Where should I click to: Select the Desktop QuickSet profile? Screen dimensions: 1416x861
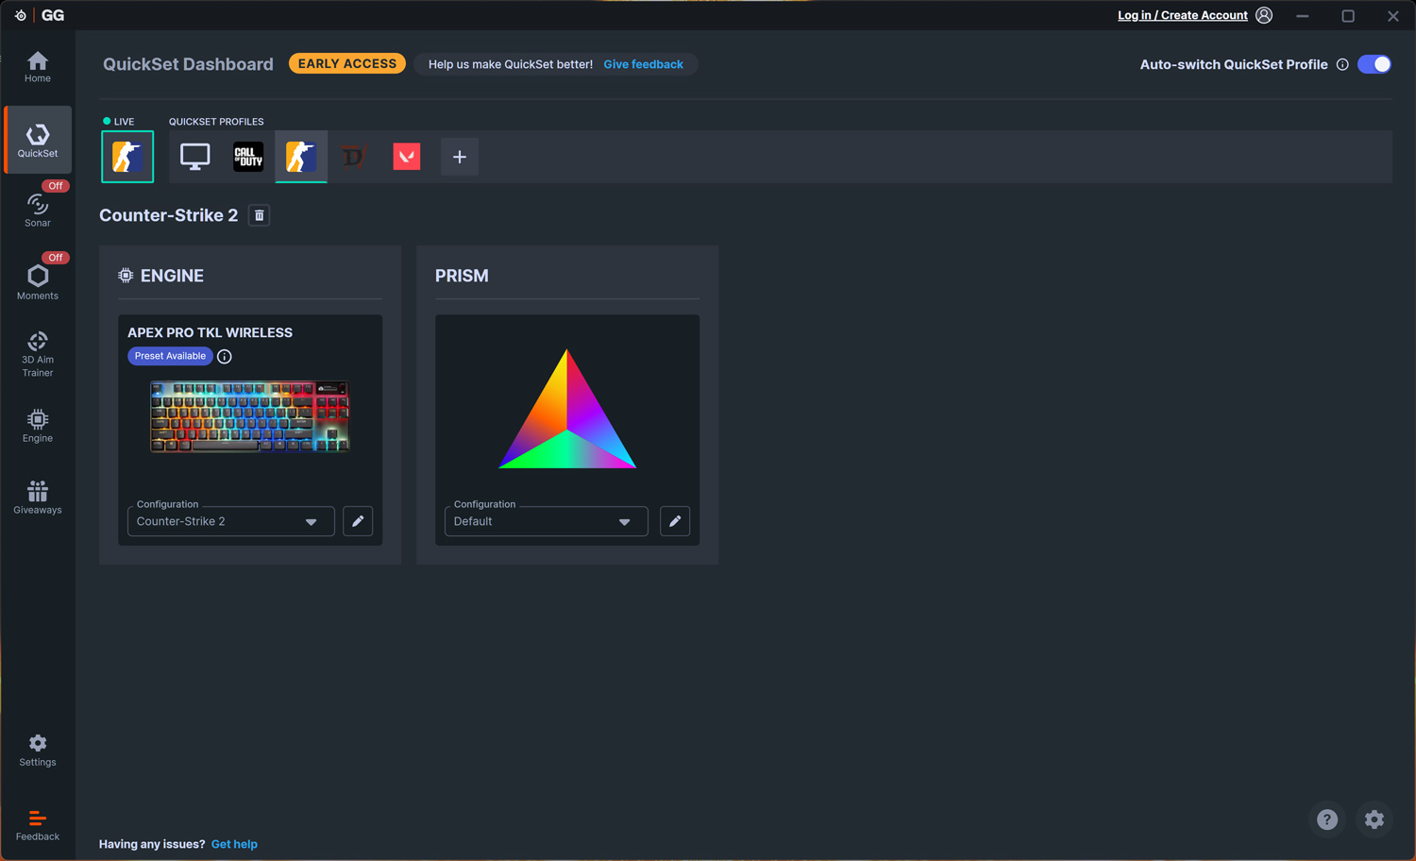coord(195,157)
